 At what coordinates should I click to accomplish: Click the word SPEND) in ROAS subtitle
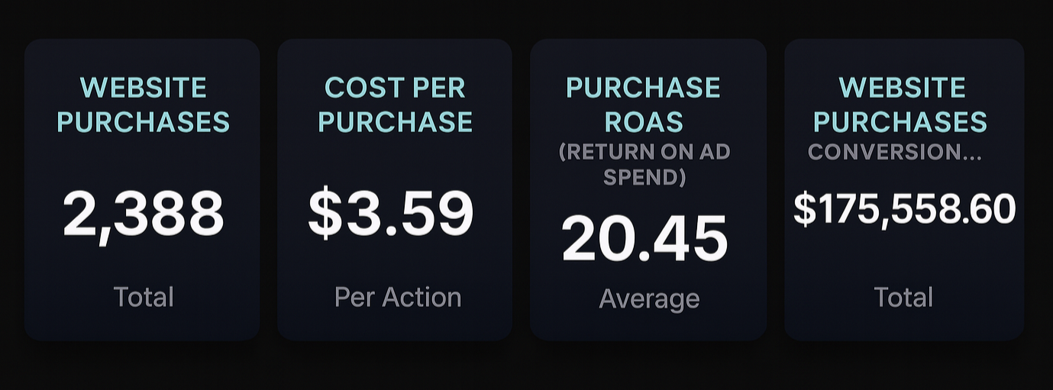[x=645, y=177]
